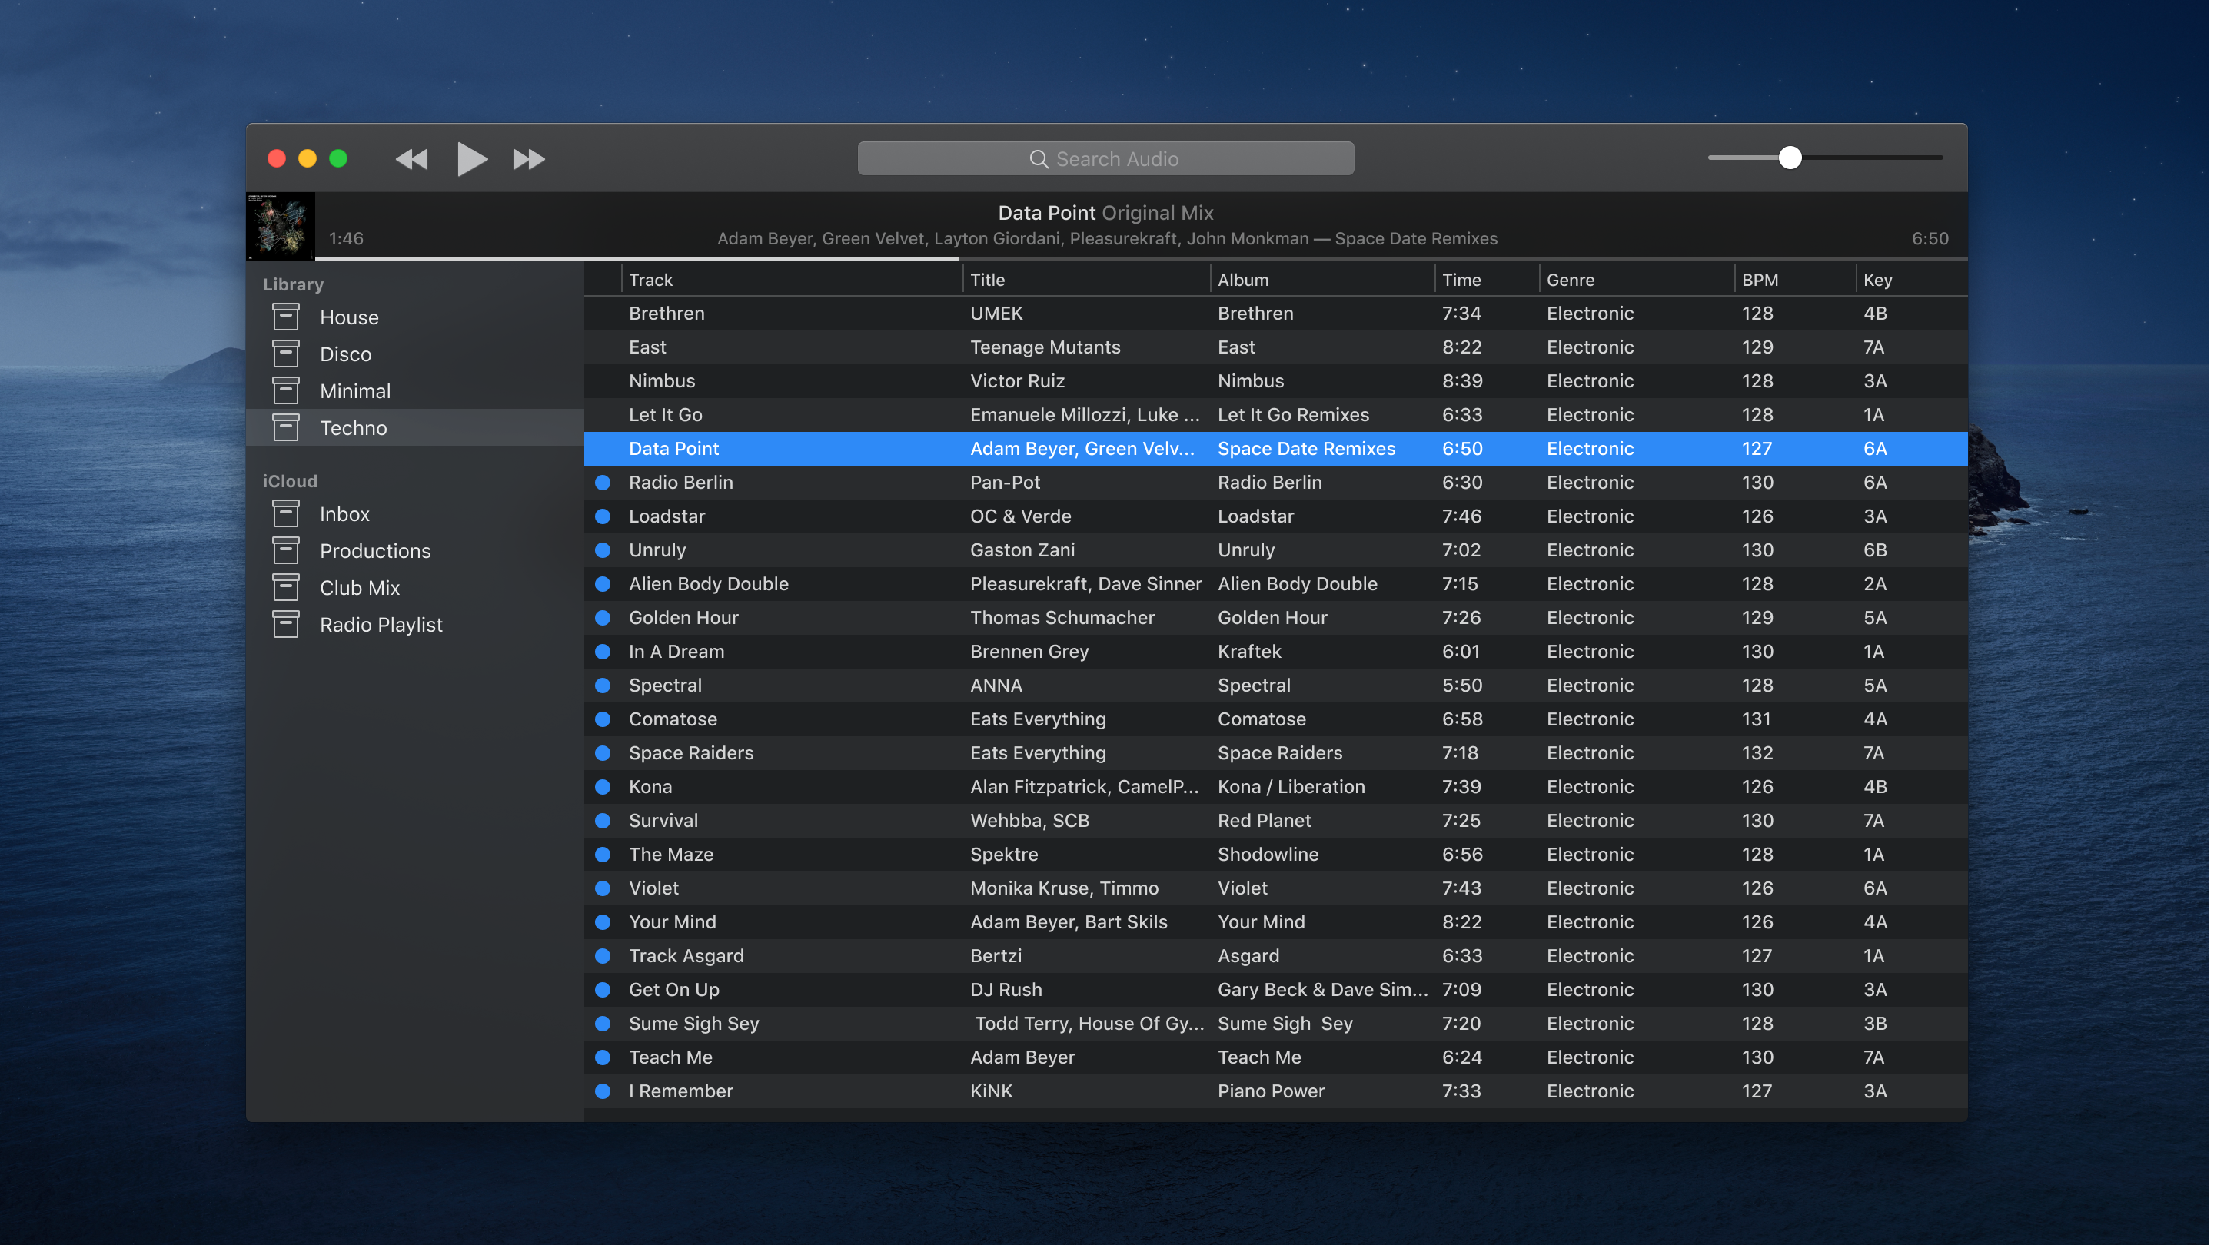Click the blue dot beside Teach Me
The image size is (2214, 1245).
603,1057
